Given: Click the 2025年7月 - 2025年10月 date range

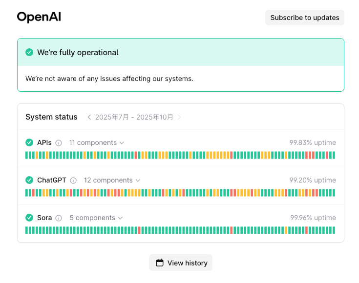Looking at the screenshot, I should pos(134,117).
